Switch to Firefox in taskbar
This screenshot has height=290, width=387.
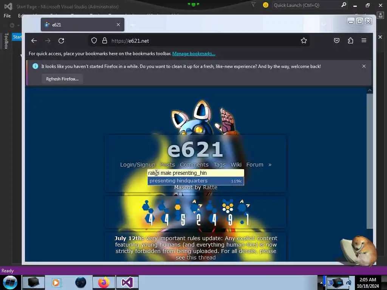(x=104, y=282)
